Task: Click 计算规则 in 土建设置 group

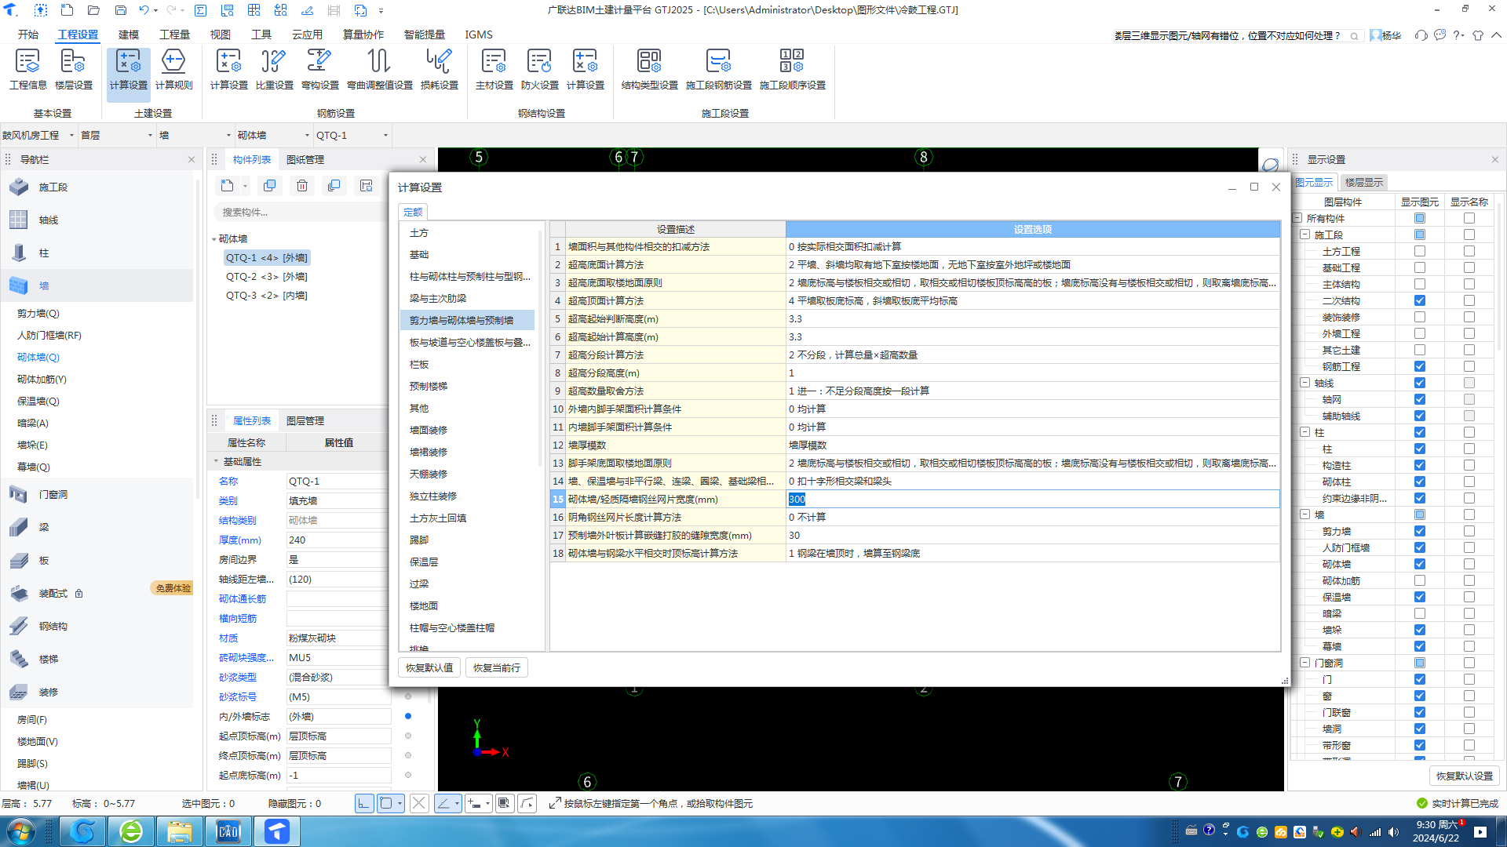Action: pyautogui.click(x=173, y=69)
